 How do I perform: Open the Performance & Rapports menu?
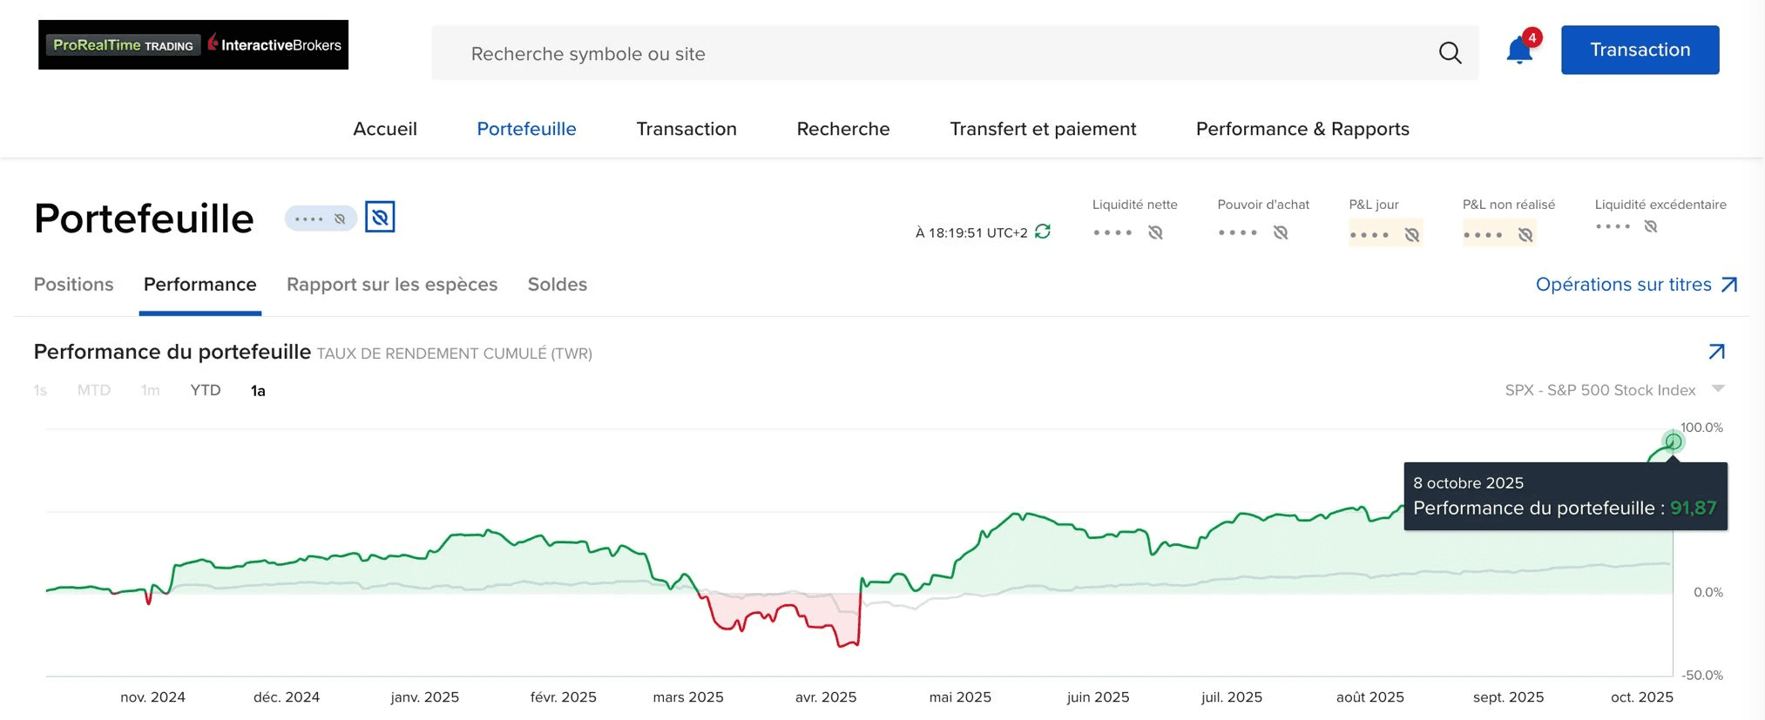click(1302, 129)
